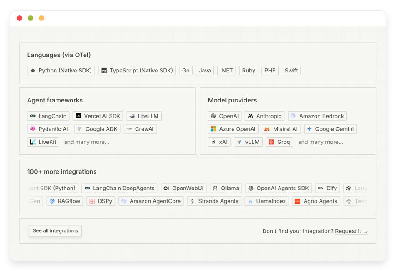Image resolution: width=396 pixels, height=271 pixels.
Task: Click the LiveKit logo icon
Action: click(33, 142)
